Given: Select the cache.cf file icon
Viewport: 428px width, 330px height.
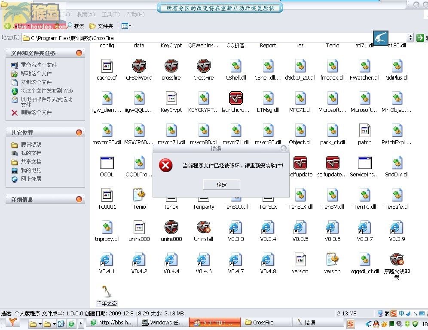Looking at the screenshot, I should click(x=107, y=66).
